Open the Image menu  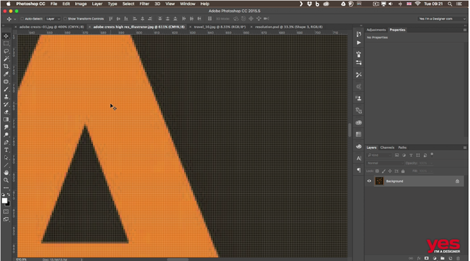pos(81,4)
